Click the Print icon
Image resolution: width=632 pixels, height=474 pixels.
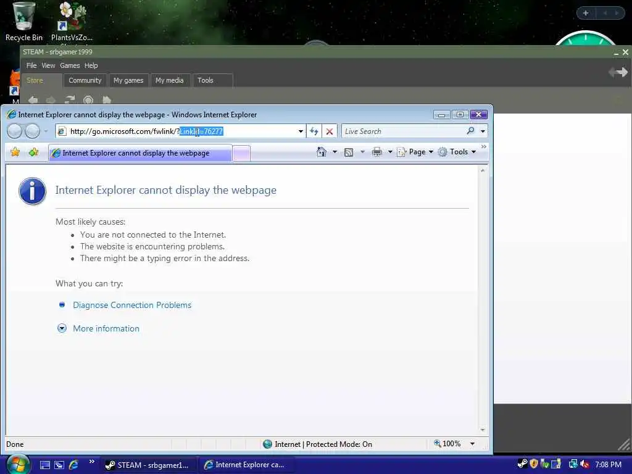click(377, 152)
